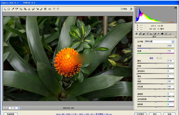Click the Auto (自动) link
The width and height of the screenshot is (179, 115).
151,58
